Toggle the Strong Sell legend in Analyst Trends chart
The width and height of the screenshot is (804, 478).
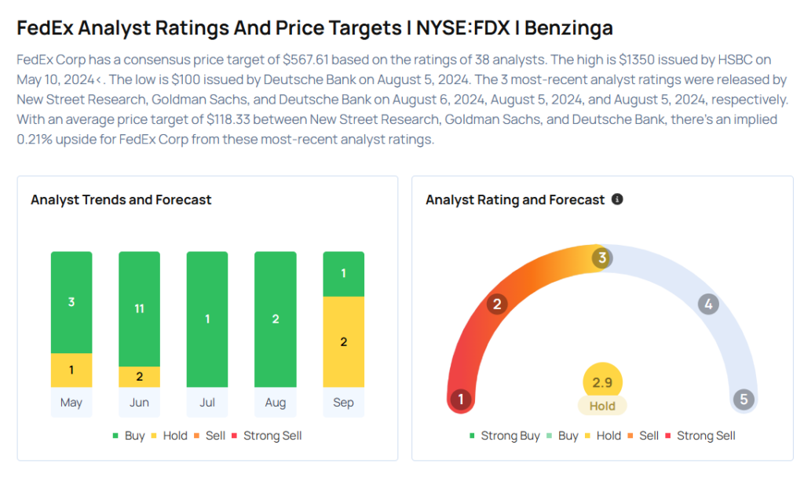(x=266, y=436)
